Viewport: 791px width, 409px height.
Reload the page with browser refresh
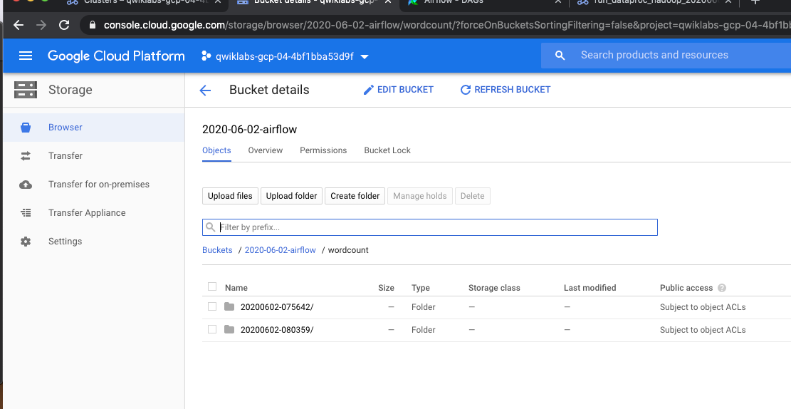click(x=64, y=25)
